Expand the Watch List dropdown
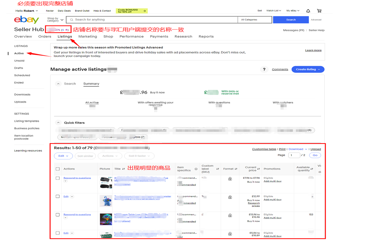This screenshot has height=240, width=369. (x=274, y=11)
